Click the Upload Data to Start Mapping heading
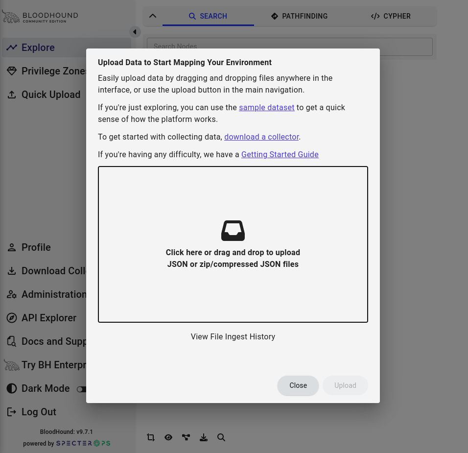Image resolution: width=468 pixels, height=453 pixels. coord(185,62)
